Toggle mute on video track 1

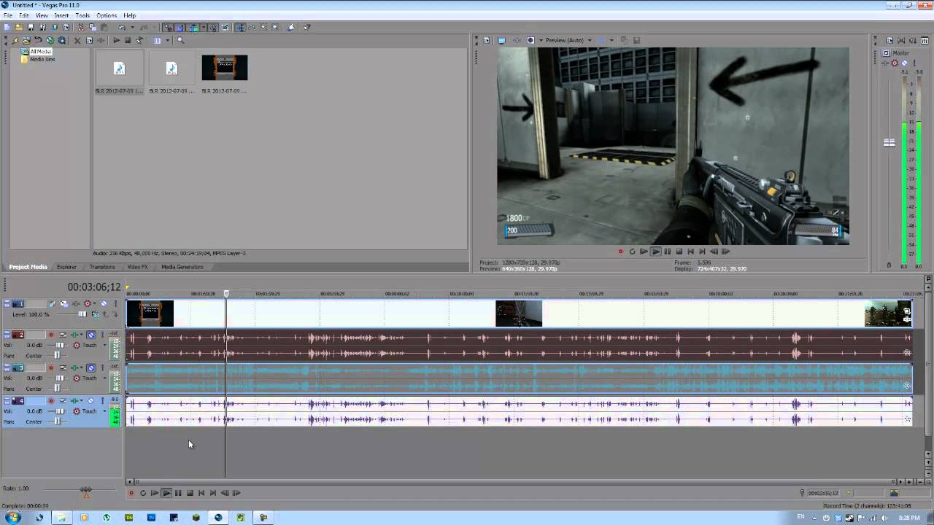click(103, 303)
